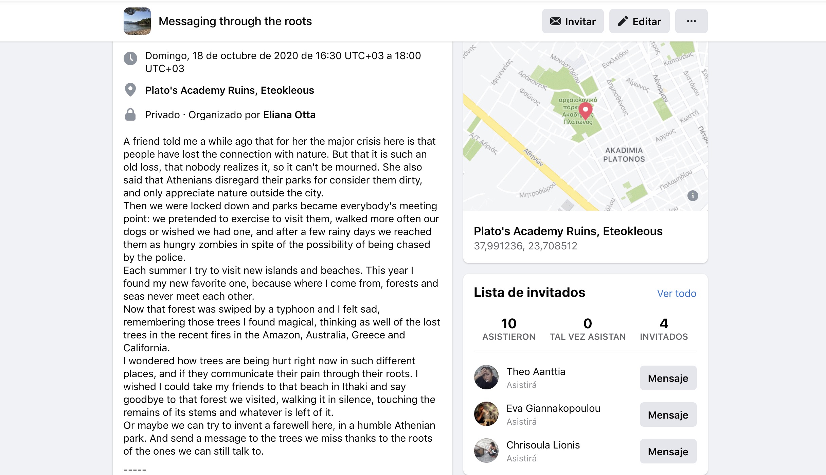The image size is (826, 475).
Task: Click the map info icon
Action: [x=693, y=196]
